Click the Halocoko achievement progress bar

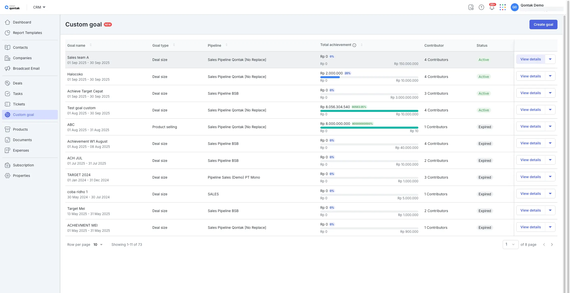369,77
